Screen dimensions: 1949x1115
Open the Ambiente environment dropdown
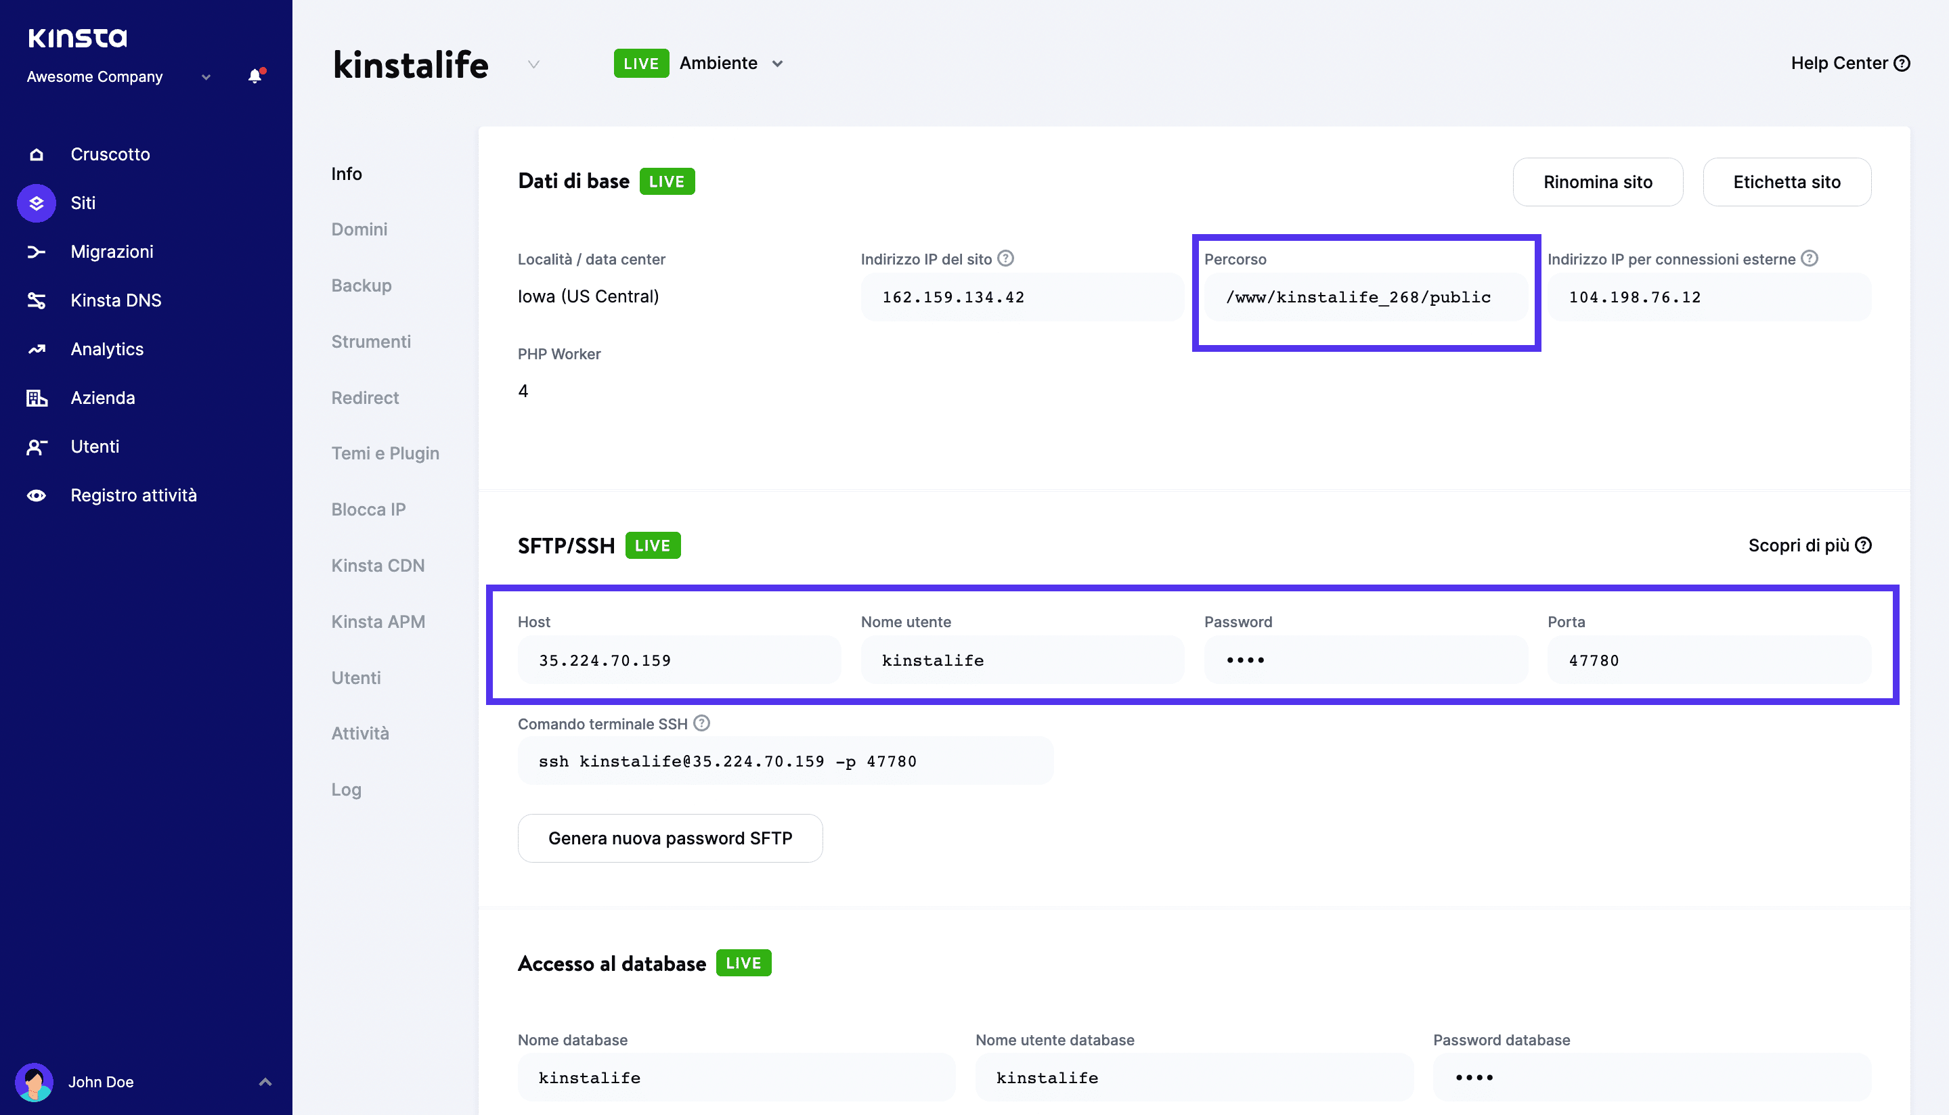click(x=779, y=64)
